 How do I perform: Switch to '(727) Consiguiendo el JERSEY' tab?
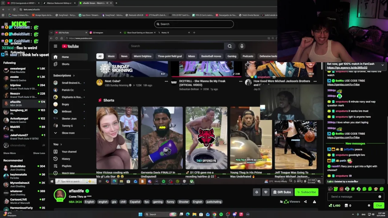tap(23, 3)
